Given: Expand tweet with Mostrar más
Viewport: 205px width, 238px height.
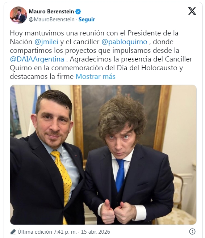Looking at the screenshot, I should tap(96, 76).
